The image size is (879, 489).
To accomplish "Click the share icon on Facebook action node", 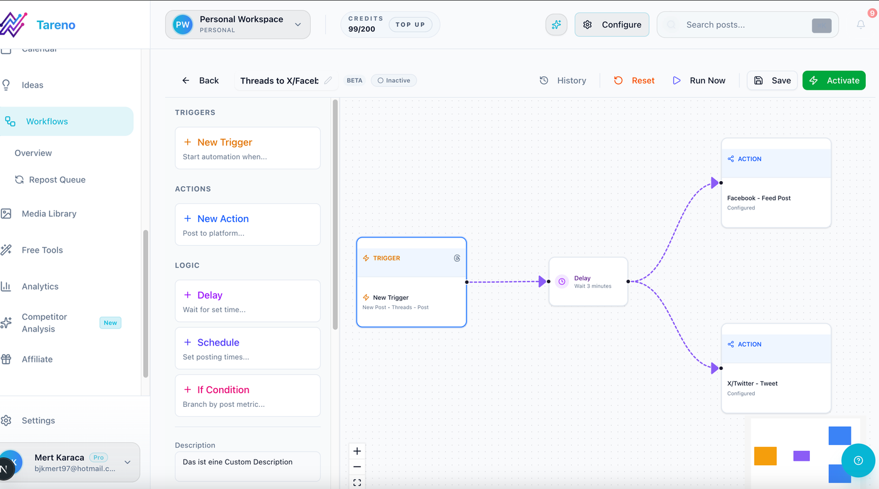I will (731, 159).
